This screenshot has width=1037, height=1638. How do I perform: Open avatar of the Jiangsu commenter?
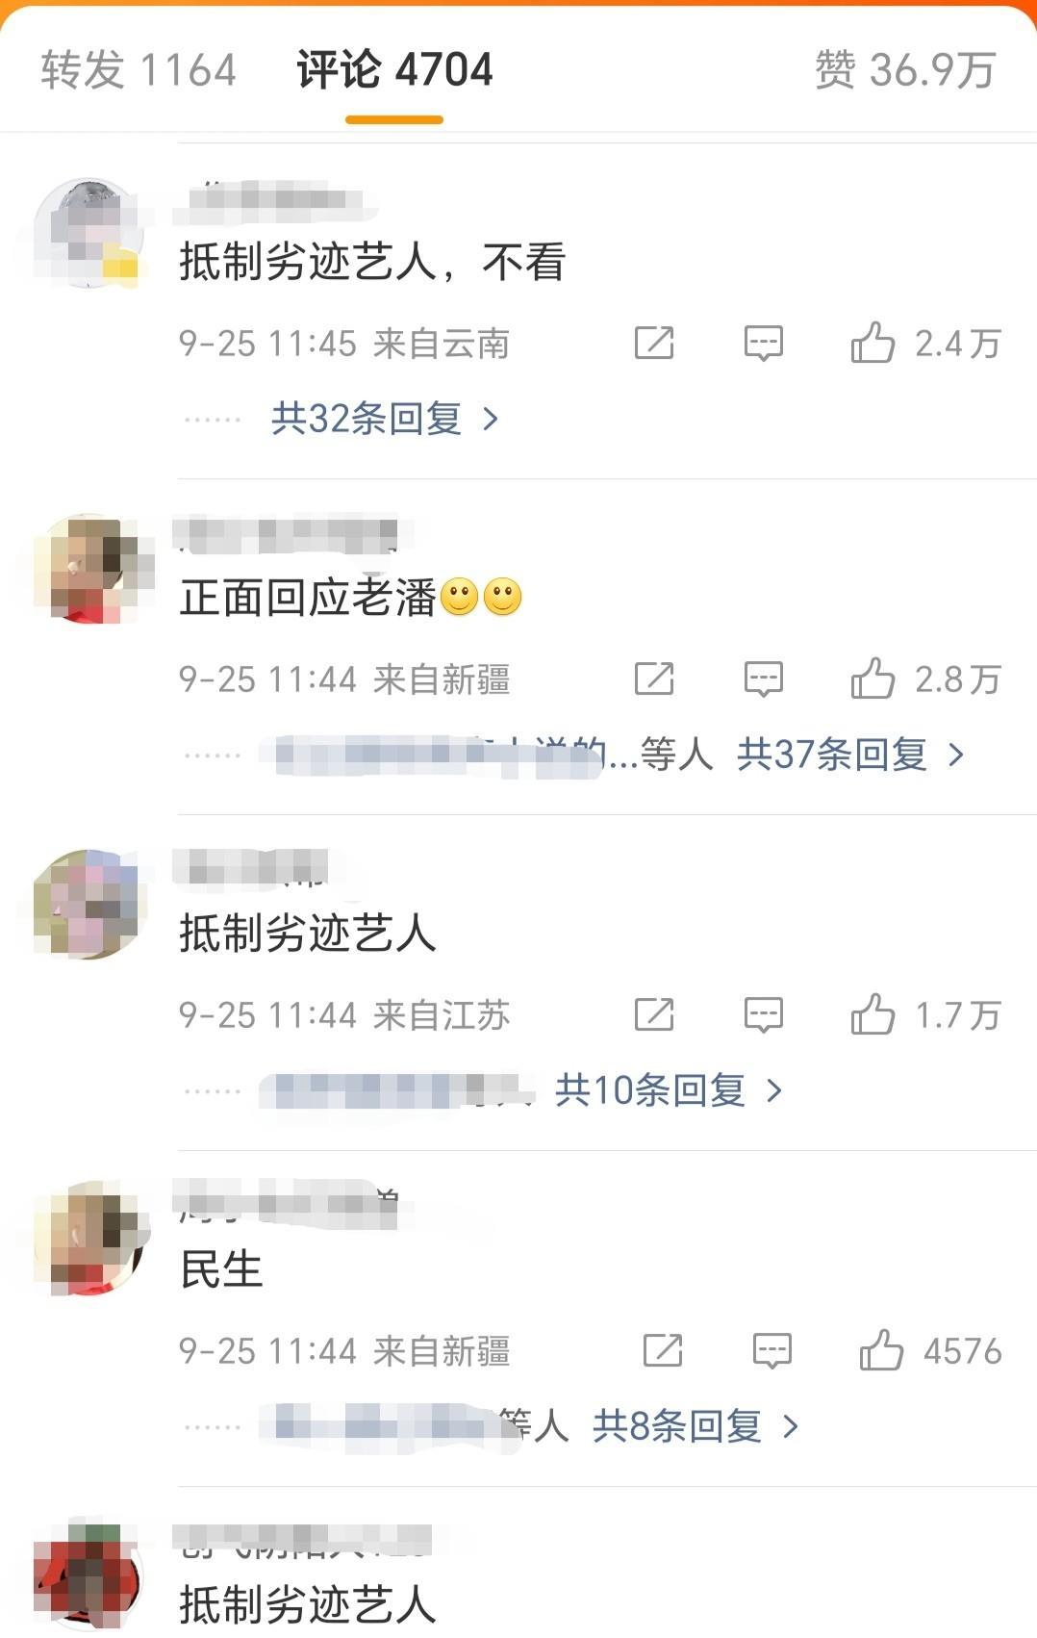pos(89,905)
